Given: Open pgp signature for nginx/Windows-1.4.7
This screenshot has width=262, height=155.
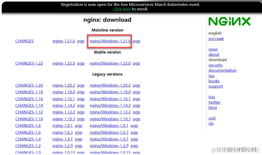Looking at the screenshot, I should tap(134, 139).
